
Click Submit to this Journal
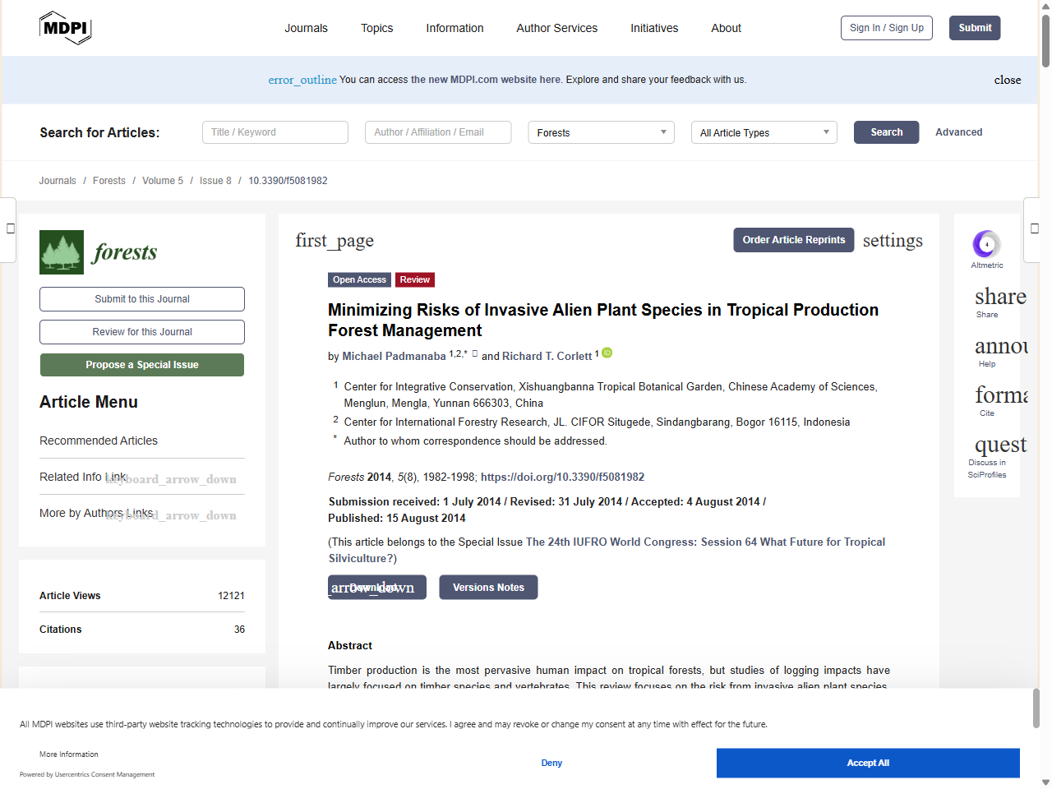pos(142,299)
